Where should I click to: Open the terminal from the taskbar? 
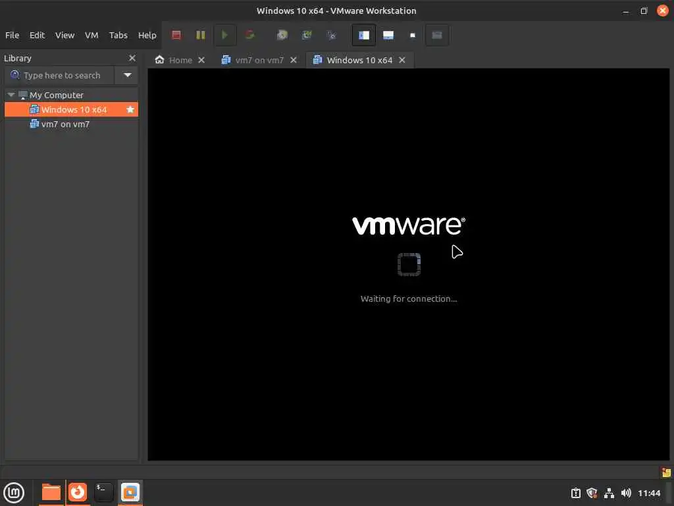click(103, 492)
